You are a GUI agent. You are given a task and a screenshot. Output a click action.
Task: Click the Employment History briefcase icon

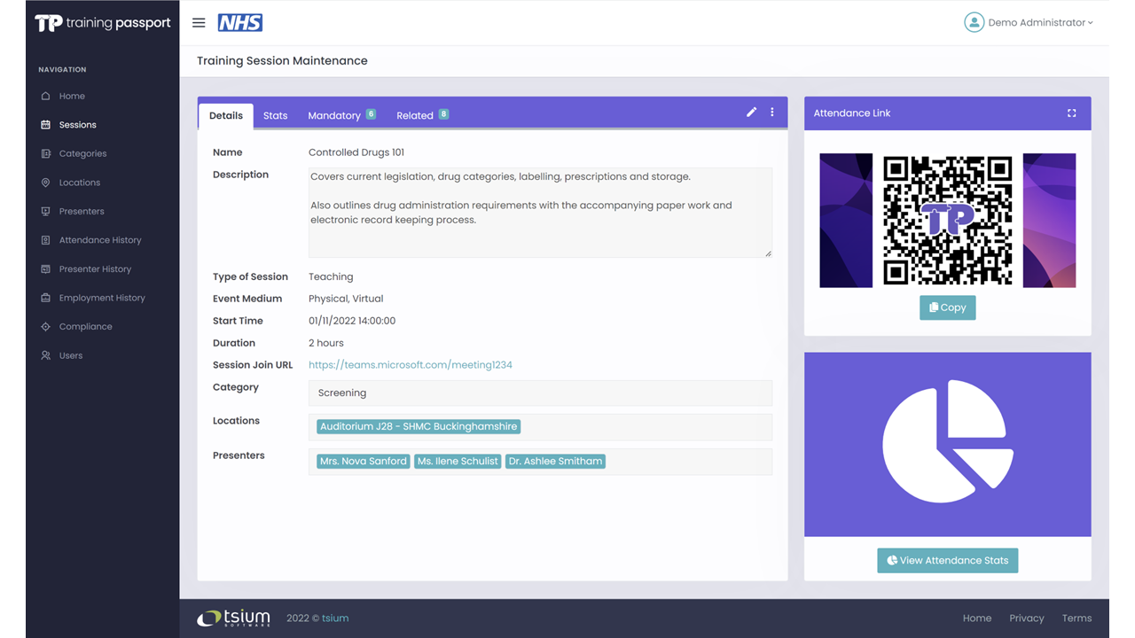tap(46, 298)
